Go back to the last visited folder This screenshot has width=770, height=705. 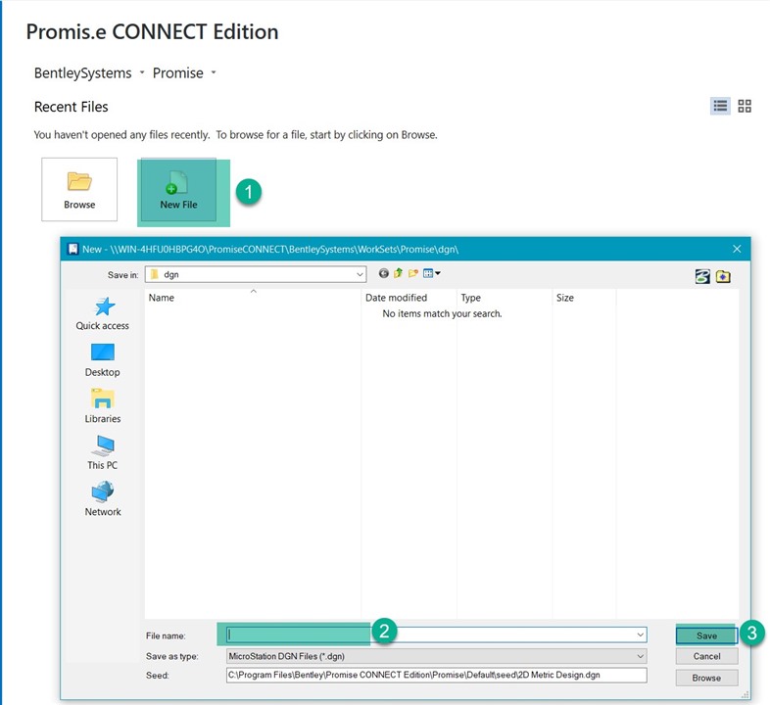[383, 273]
